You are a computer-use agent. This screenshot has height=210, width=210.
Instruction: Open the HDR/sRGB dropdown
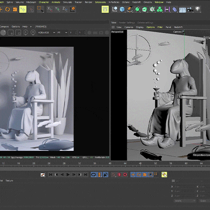click(46, 32)
